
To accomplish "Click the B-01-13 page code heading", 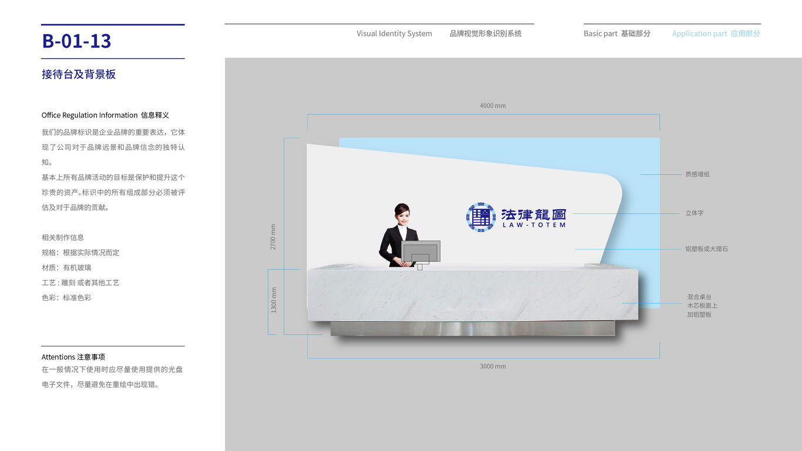I will click(x=77, y=41).
